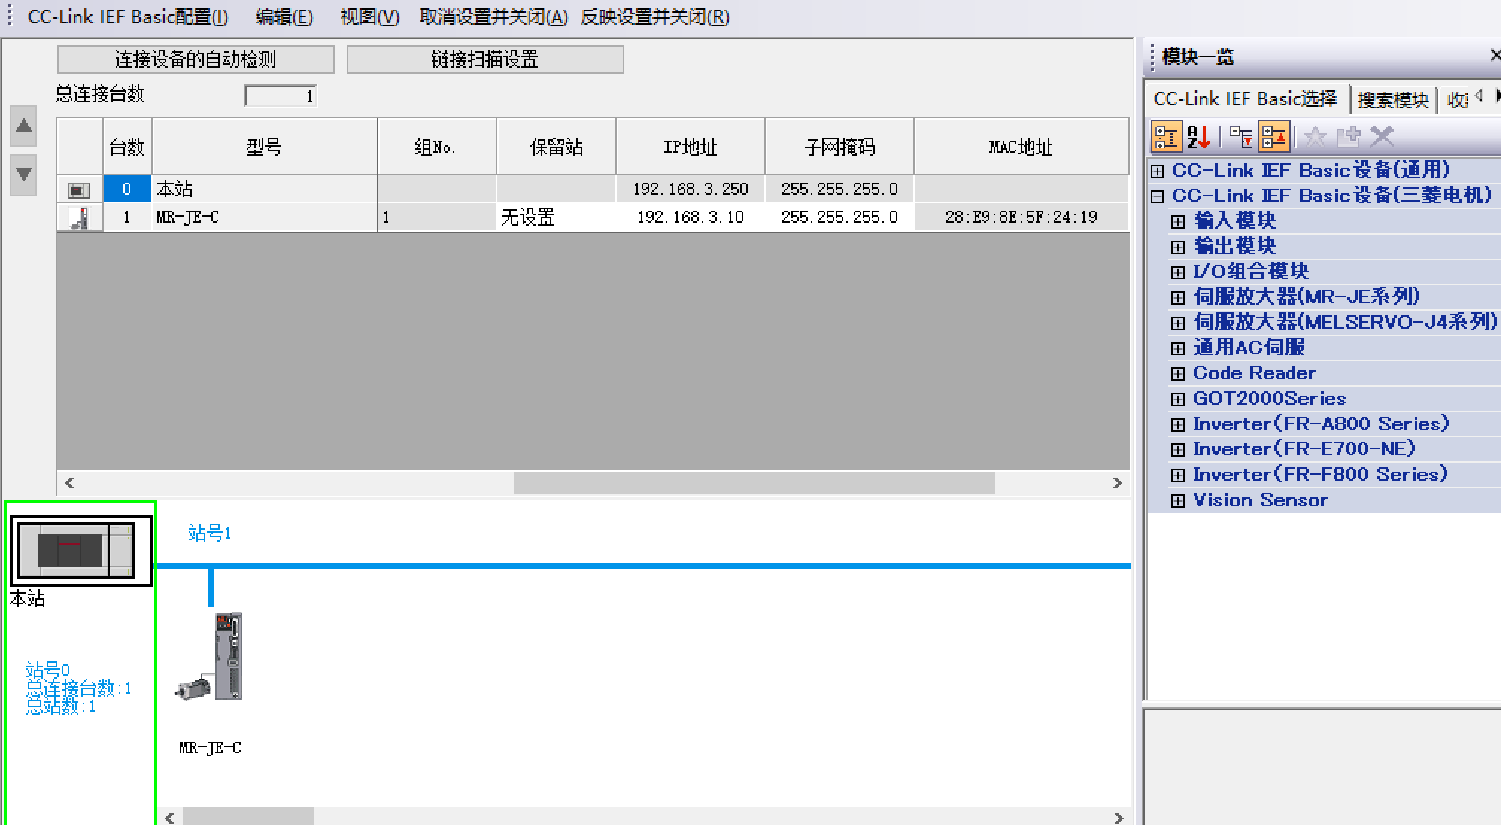Click the gray X delete icon
Viewport: 1501px width, 825px height.
1382,137
